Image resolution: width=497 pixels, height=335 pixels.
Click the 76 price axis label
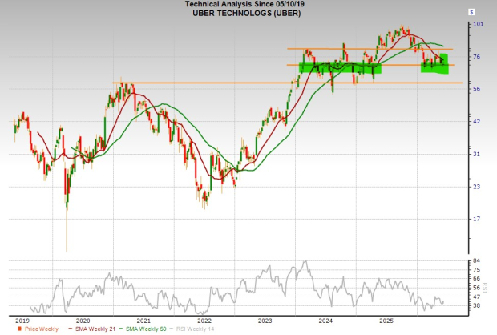pyautogui.click(x=476, y=57)
